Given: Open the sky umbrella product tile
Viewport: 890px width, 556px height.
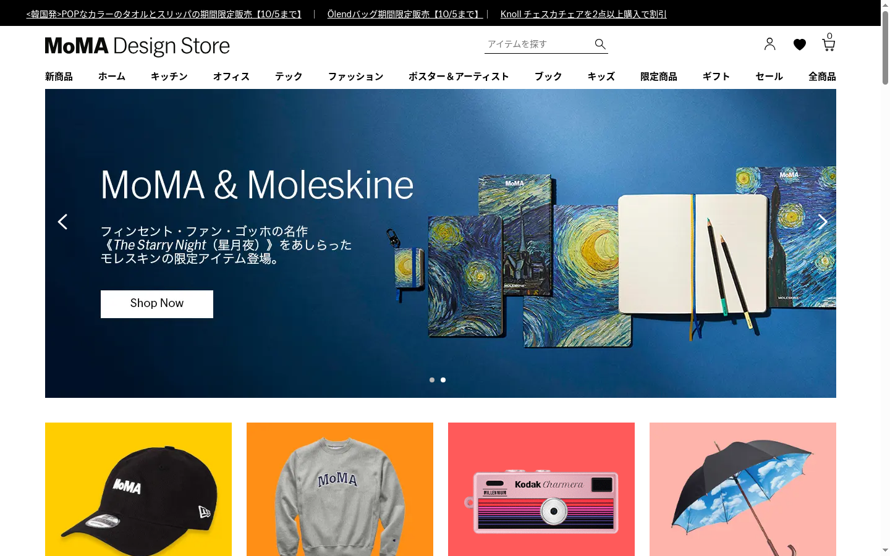Looking at the screenshot, I should [743, 489].
